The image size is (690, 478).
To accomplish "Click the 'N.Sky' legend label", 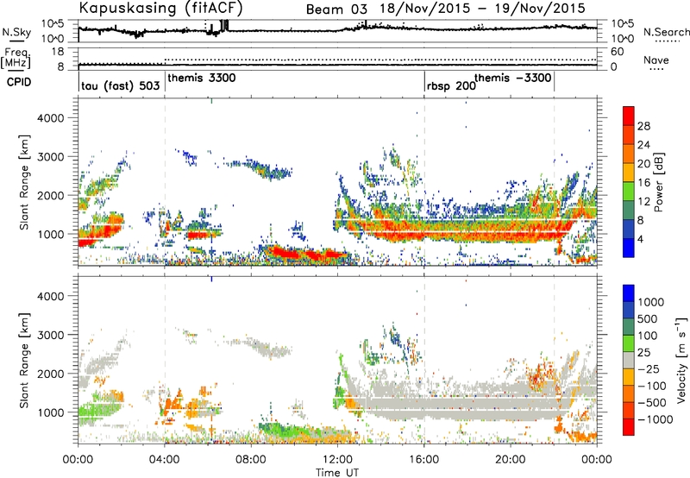I will click(x=16, y=33).
